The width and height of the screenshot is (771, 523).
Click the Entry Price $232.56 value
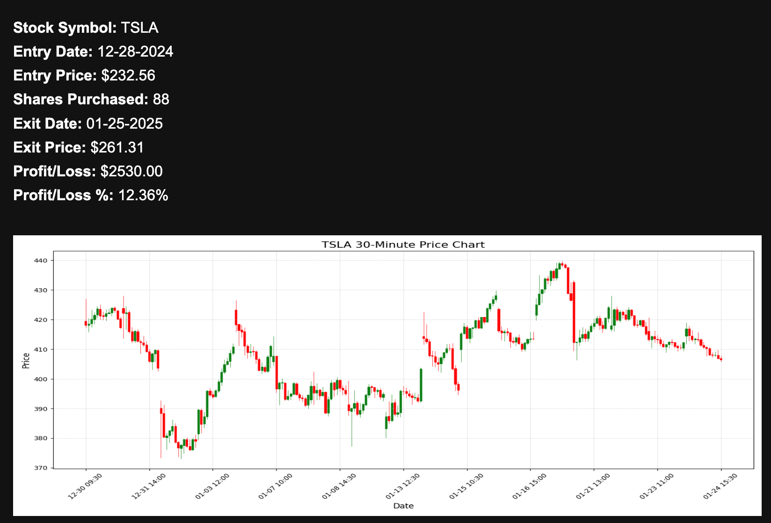pos(128,75)
